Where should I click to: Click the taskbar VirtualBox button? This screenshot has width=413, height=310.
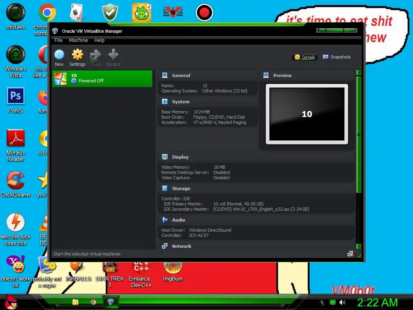111,302
